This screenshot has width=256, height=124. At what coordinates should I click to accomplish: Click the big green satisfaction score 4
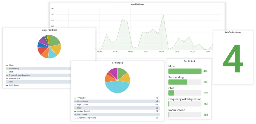(x=233, y=59)
